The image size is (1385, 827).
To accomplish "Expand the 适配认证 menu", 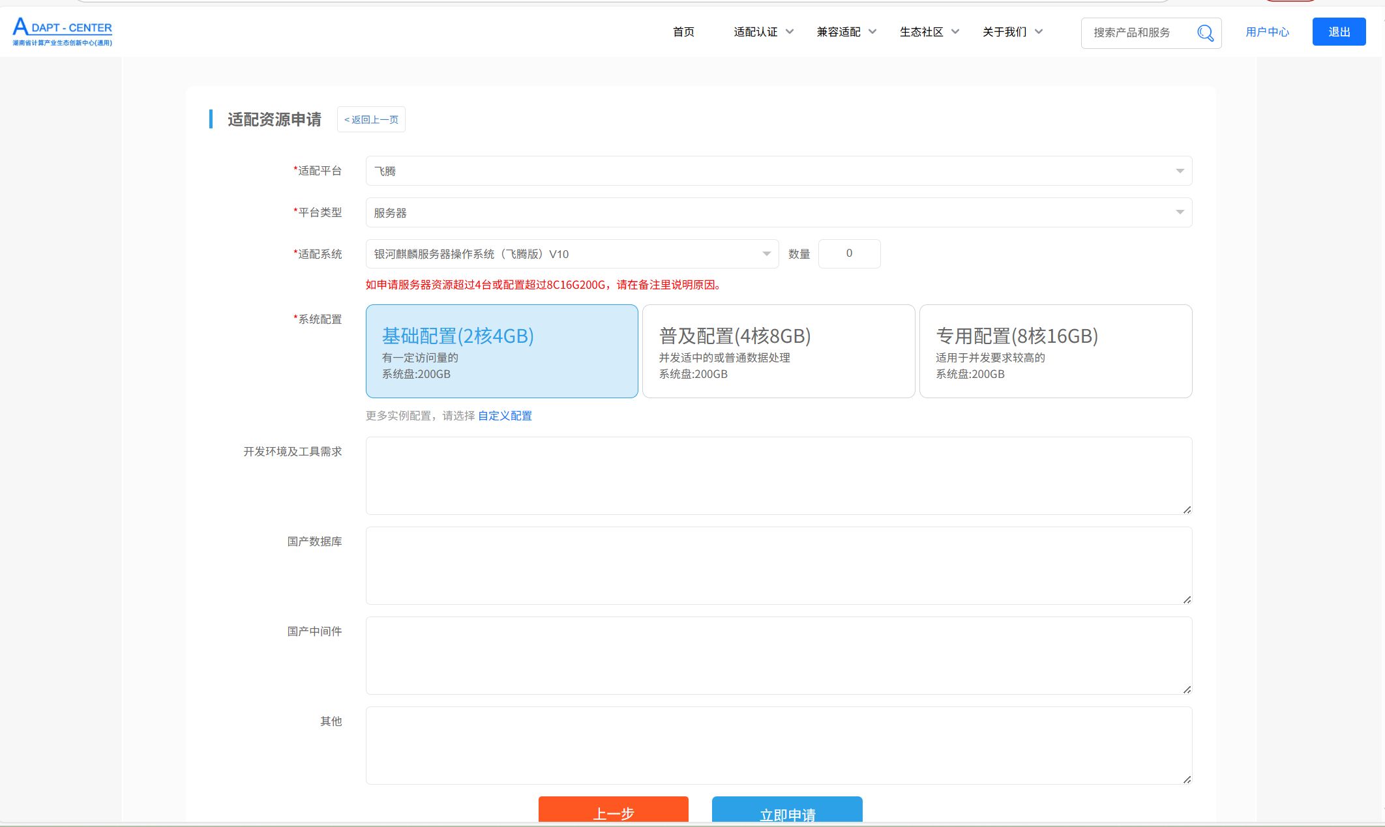I will click(763, 32).
